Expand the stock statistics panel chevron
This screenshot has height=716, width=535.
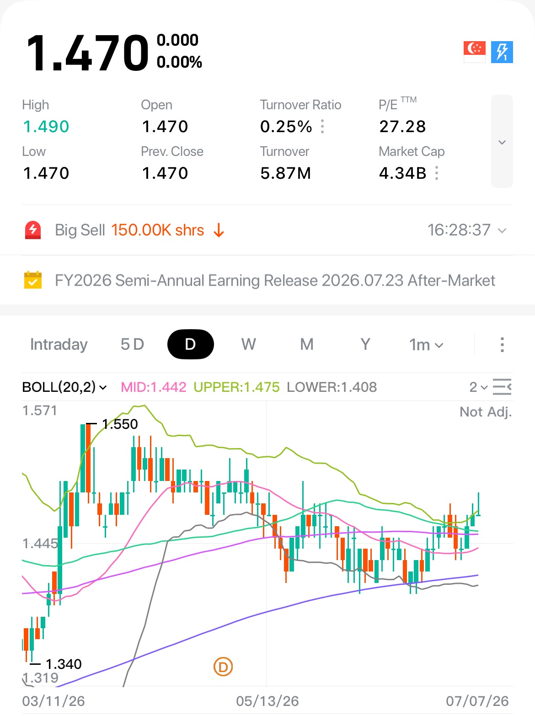tap(502, 142)
